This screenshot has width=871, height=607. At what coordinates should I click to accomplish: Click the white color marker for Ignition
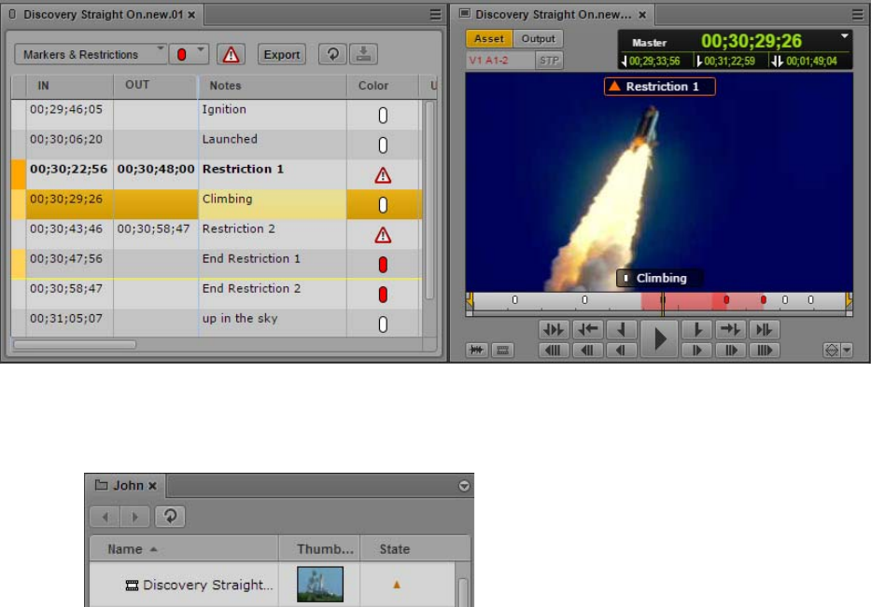pos(383,116)
